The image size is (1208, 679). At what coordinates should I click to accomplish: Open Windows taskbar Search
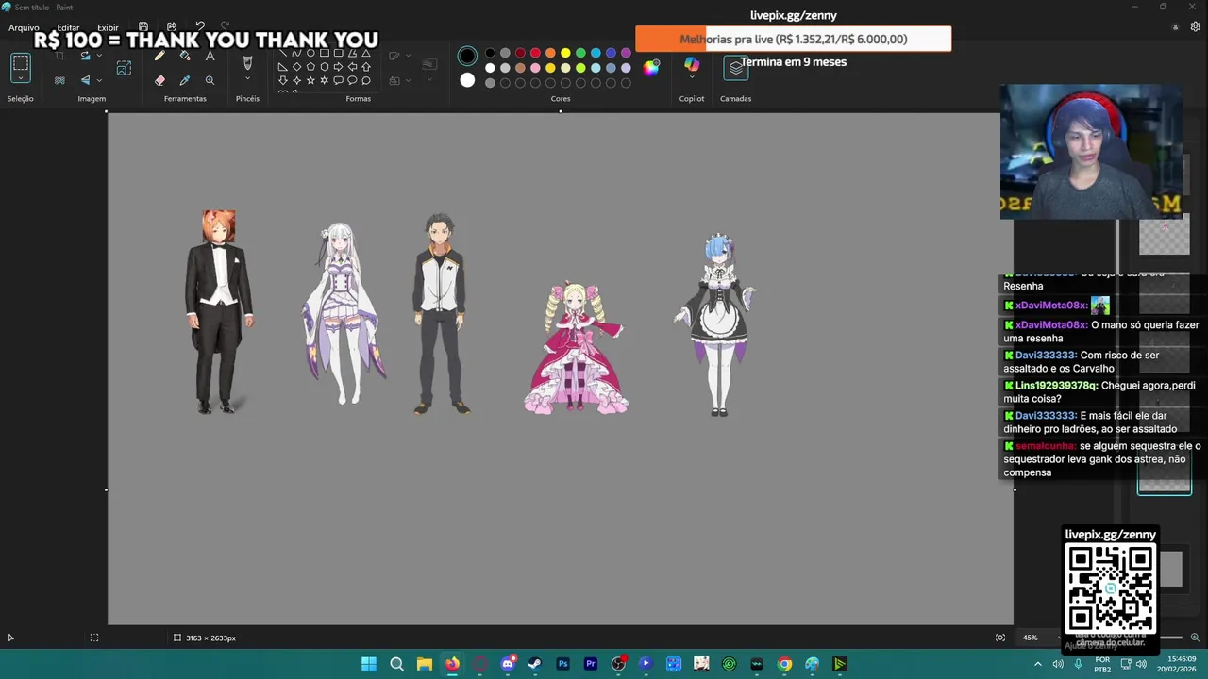(x=397, y=664)
